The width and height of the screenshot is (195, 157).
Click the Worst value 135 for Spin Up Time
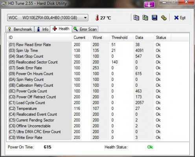(96, 51)
